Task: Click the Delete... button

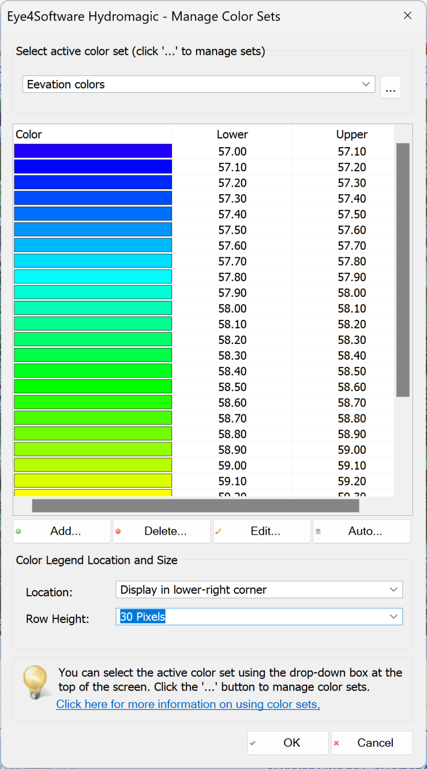Action: click(x=162, y=531)
